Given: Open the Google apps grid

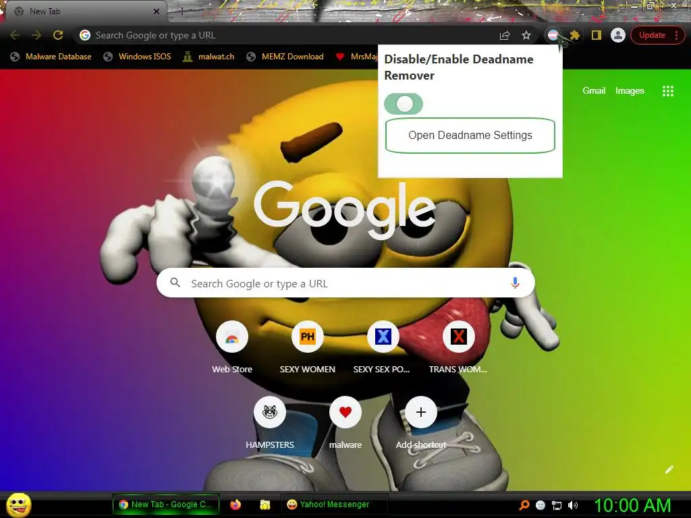Looking at the screenshot, I should click(667, 91).
